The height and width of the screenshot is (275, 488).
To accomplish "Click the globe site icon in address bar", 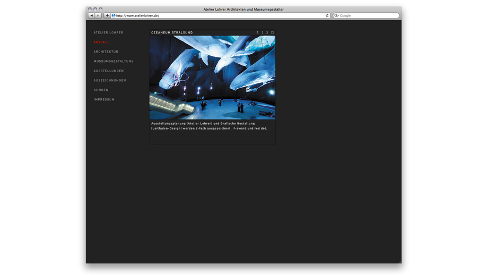I will pyautogui.click(x=114, y=16).
